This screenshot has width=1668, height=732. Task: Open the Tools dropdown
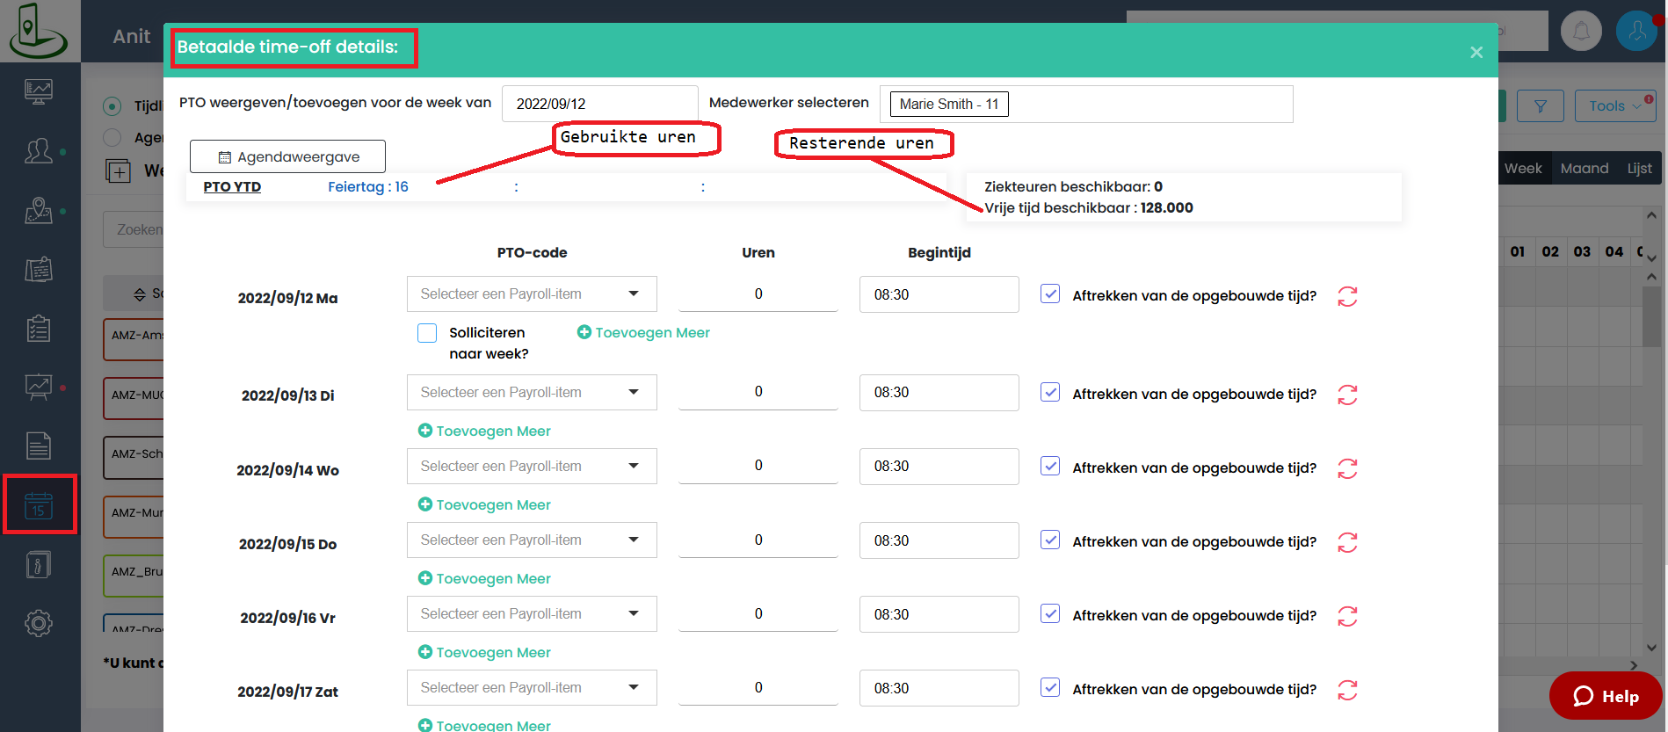(1615, 106)
